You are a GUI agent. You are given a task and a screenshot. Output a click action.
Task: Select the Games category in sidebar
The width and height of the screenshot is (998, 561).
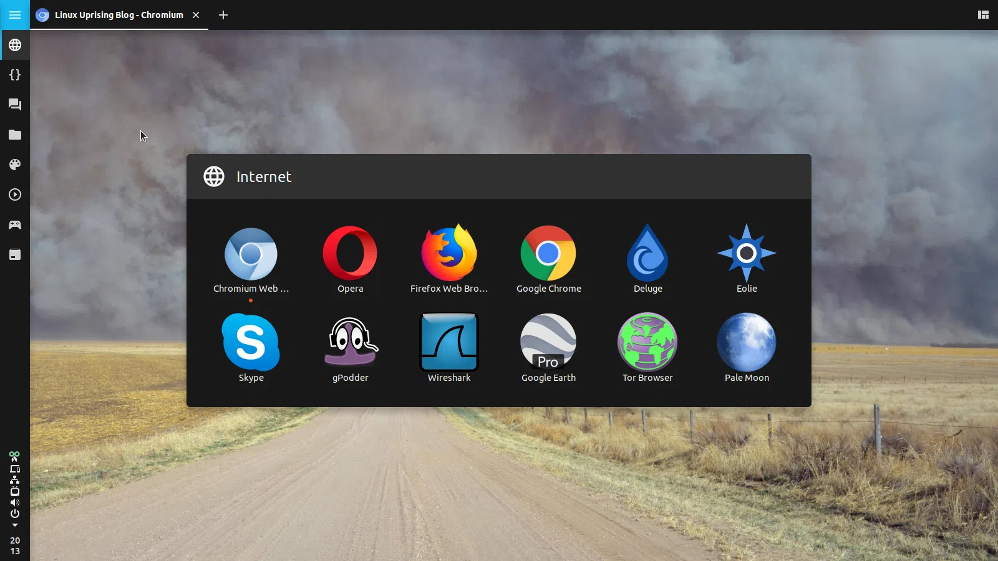click(15, 224)
